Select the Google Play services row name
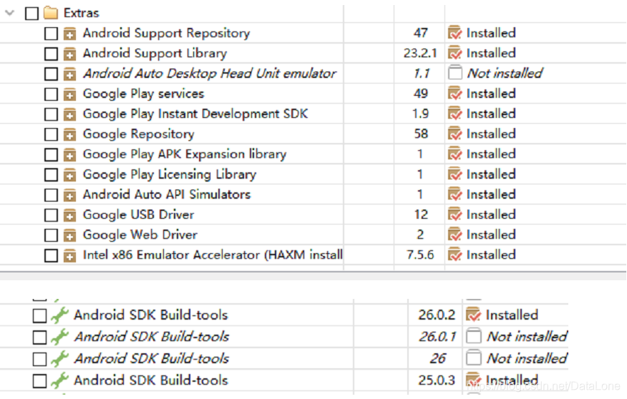 (144, 94)
